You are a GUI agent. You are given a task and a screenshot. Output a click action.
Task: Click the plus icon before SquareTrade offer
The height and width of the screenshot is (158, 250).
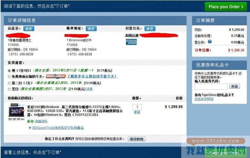[30, 128]
